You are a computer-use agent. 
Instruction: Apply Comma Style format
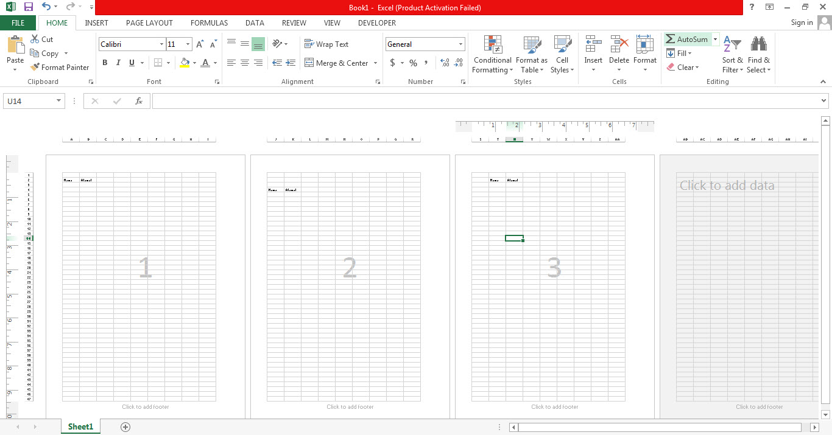426,63
